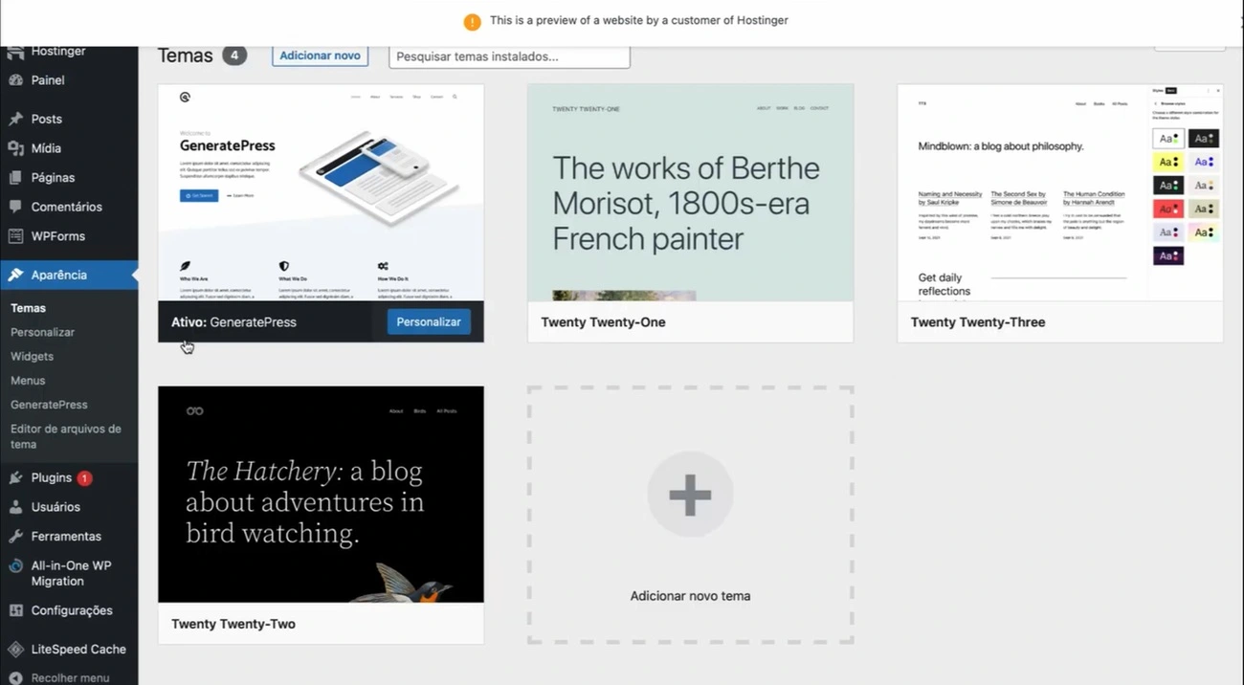Click Recolher menu label

point(70,678)
